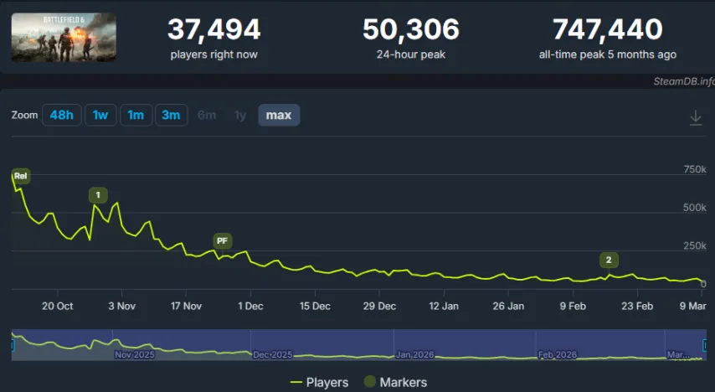Toggle the Players series in the legend

[319, 382]
